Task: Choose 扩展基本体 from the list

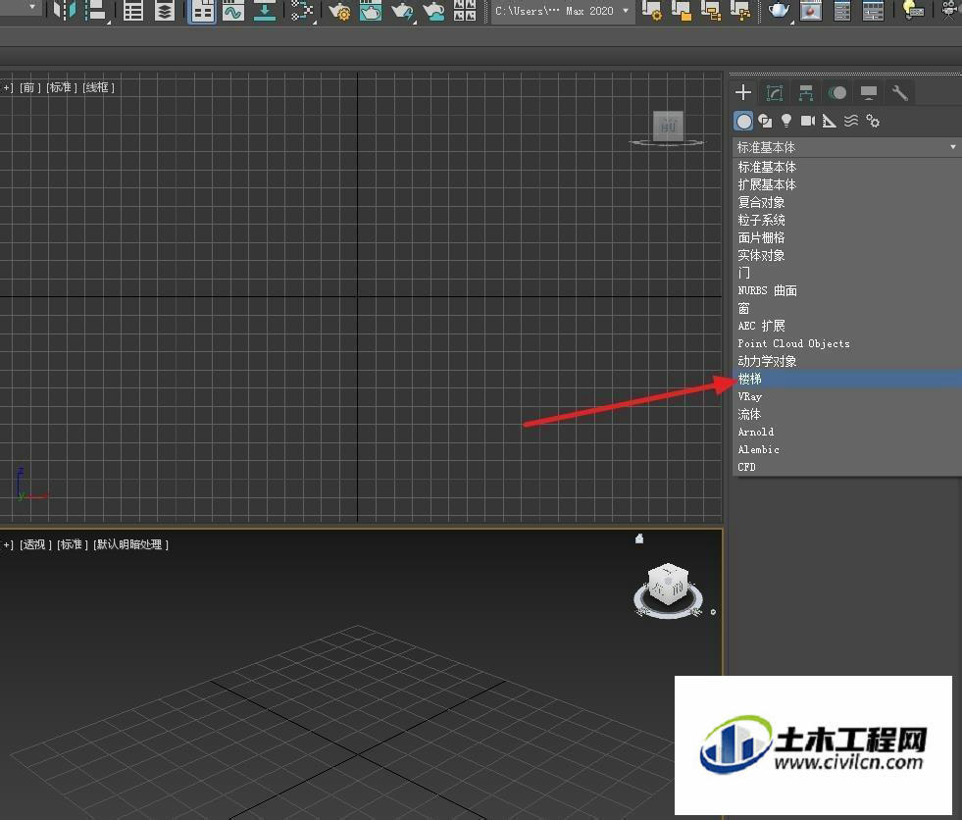Action: click(x=847, y=184)
